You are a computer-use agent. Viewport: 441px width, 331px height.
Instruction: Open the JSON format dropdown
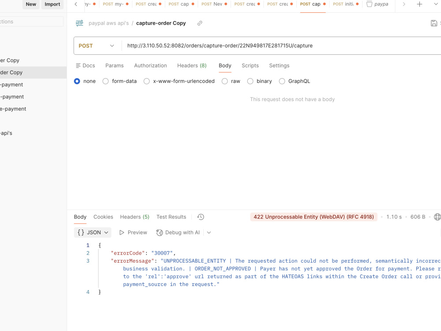pos(93,233)
